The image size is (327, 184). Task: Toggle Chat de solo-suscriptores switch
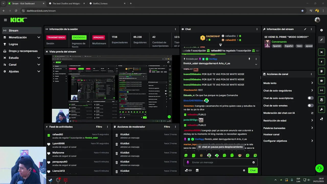pyautogui.click(x=311, y=98)
